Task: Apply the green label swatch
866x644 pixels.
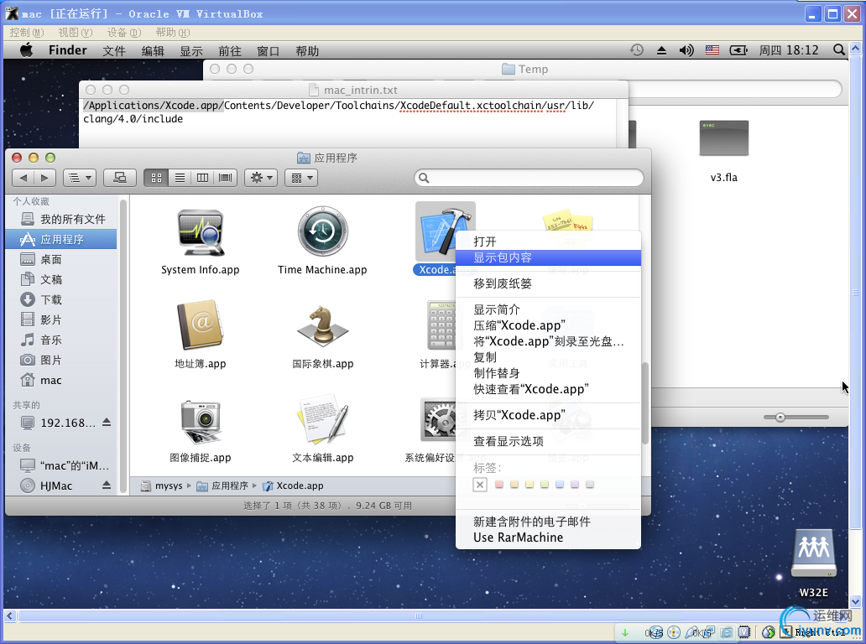Action: point(545,485)
